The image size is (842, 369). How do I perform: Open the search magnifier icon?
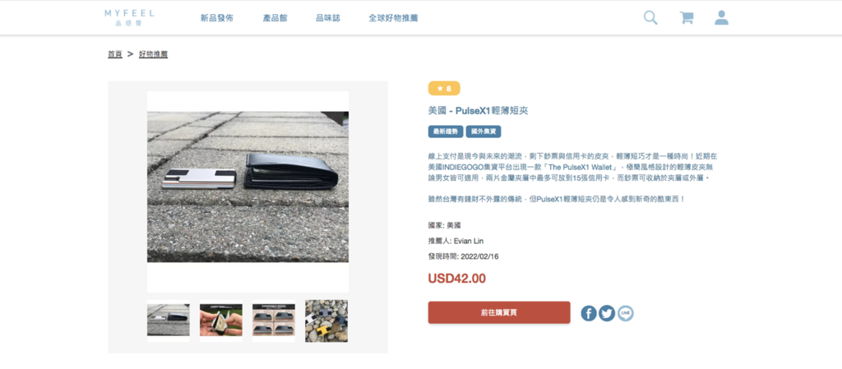[650, 18]
